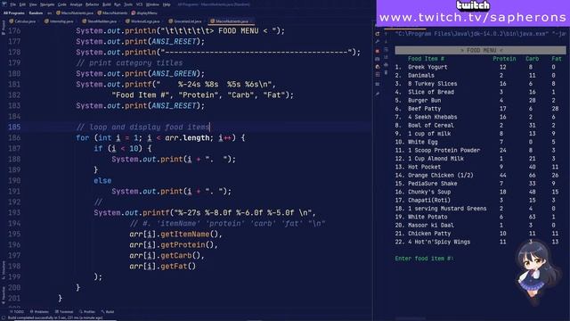570x321 pixels.
Task: Click 'arr[i].getFat()' on line 198
Action: (x=162, y=266)
